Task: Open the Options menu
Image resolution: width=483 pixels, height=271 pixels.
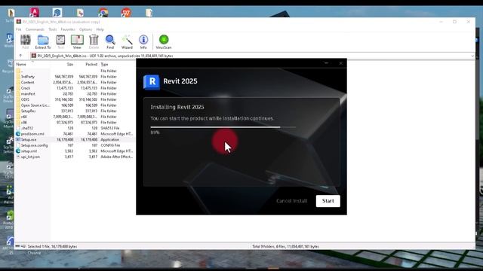Action: click(x=85, y=29)
